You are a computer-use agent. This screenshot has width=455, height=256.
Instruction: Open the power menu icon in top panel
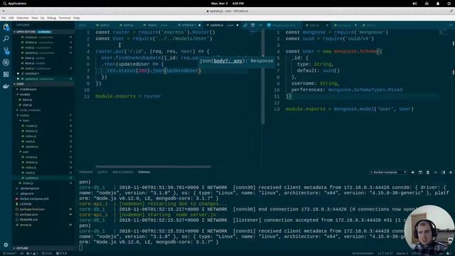pyautogui.click(x=449, y=4)
